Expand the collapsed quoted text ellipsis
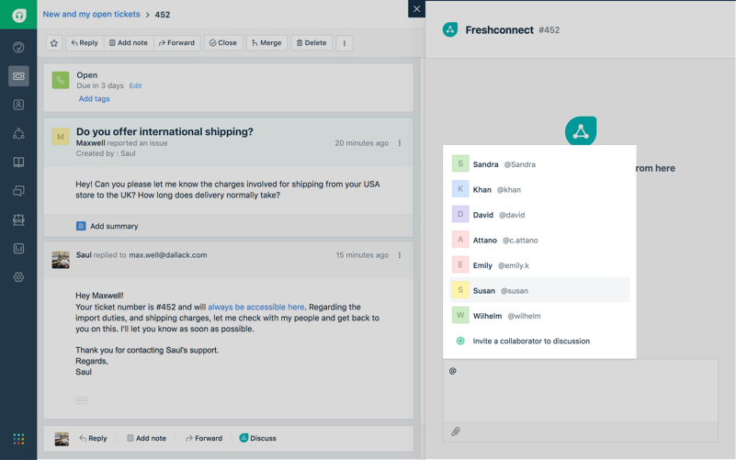 82,400
